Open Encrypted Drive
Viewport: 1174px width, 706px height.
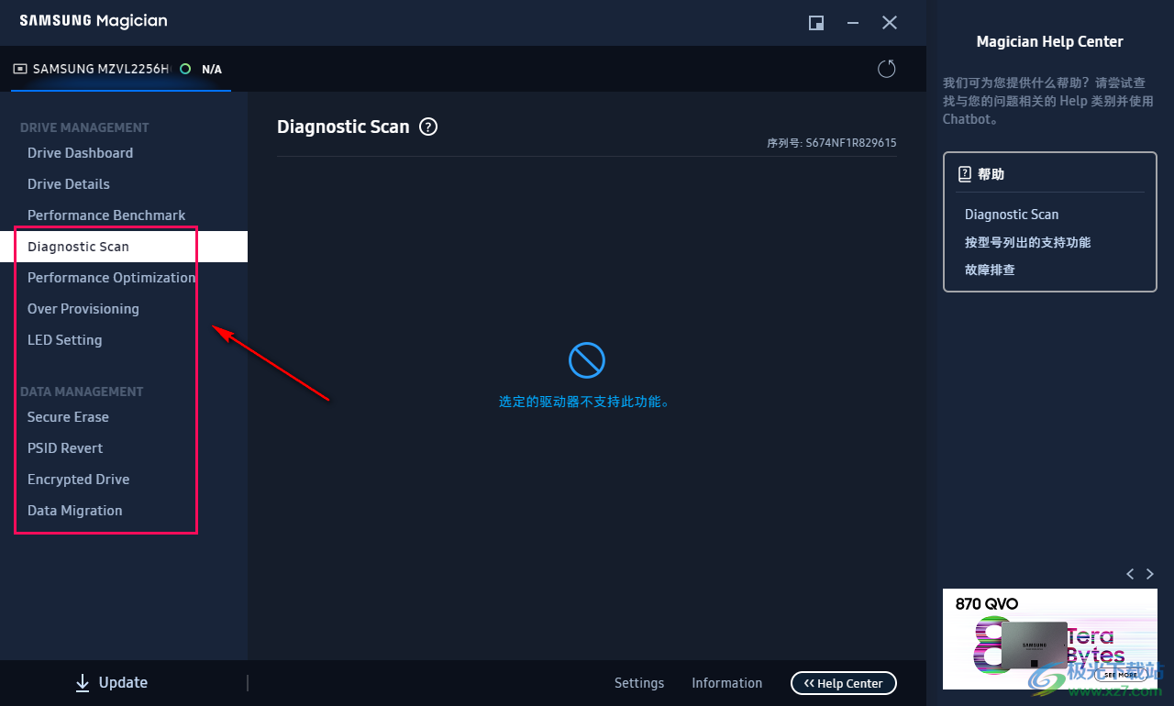point(79,480)
